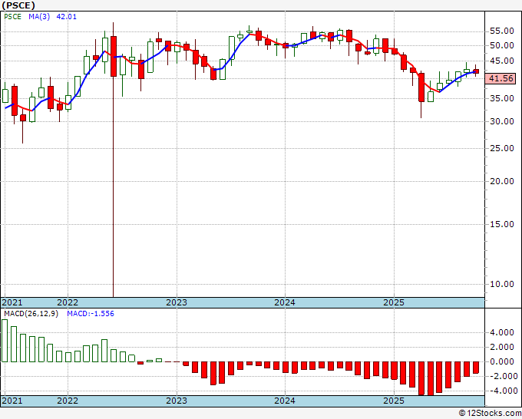Click the 25.00 price axis label

pos(502,148)
